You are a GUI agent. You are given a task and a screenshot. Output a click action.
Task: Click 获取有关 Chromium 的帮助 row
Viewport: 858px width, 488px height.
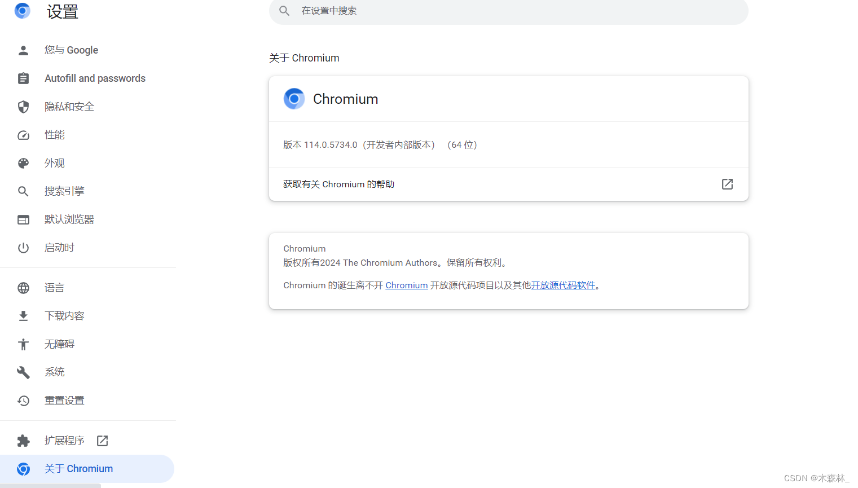509,184
